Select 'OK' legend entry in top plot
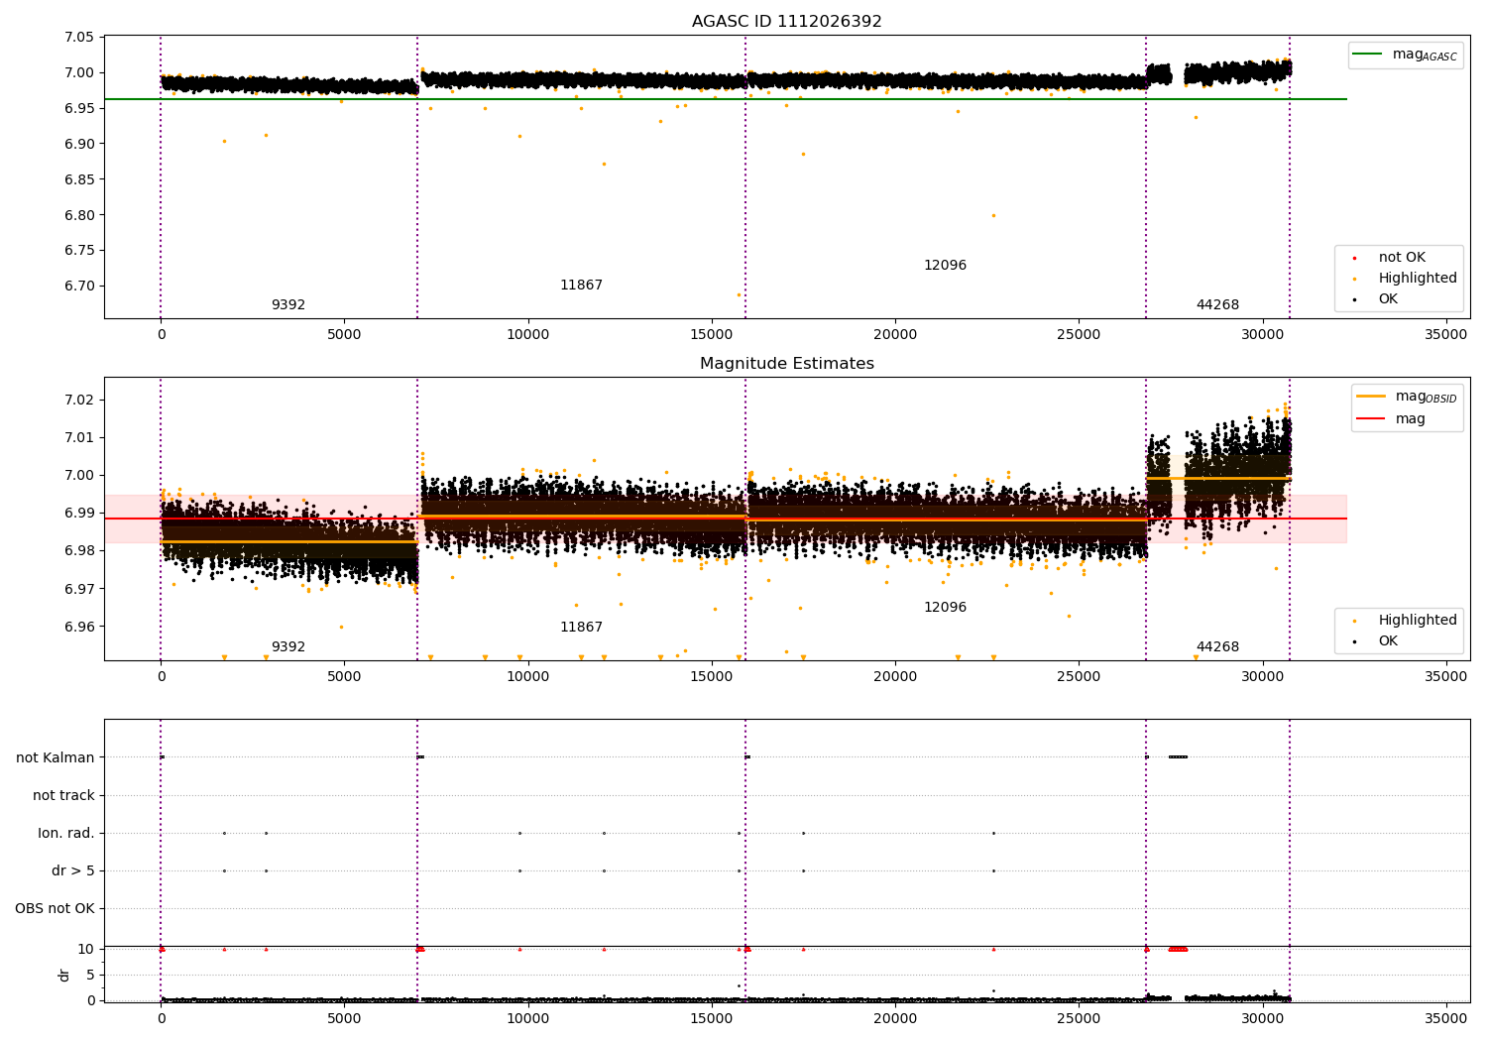 click(x=1388, y=299)
